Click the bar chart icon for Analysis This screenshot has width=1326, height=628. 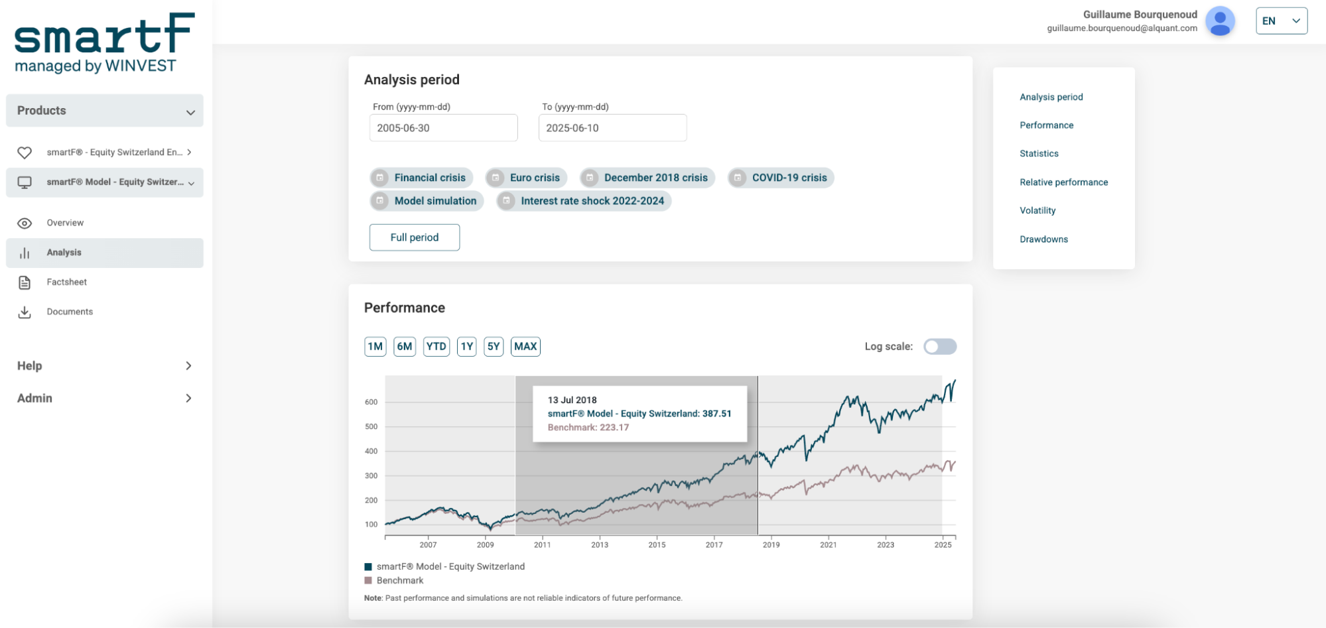(25, 253)
